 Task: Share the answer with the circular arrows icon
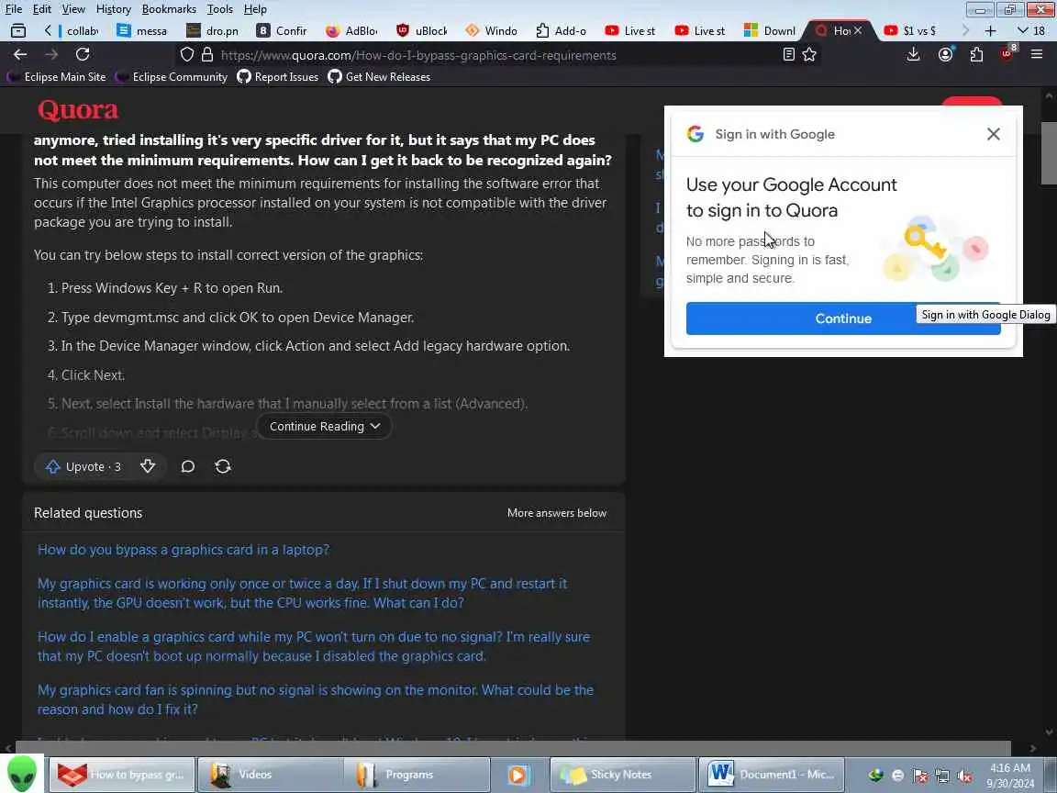click(223, 466)
